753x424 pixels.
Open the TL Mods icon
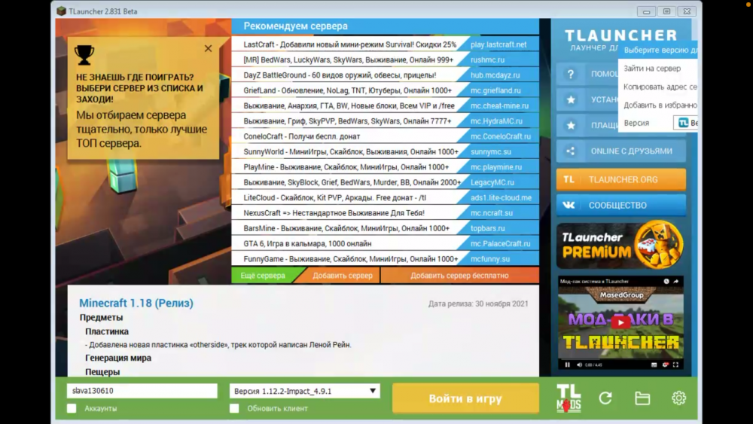[569, 398]
